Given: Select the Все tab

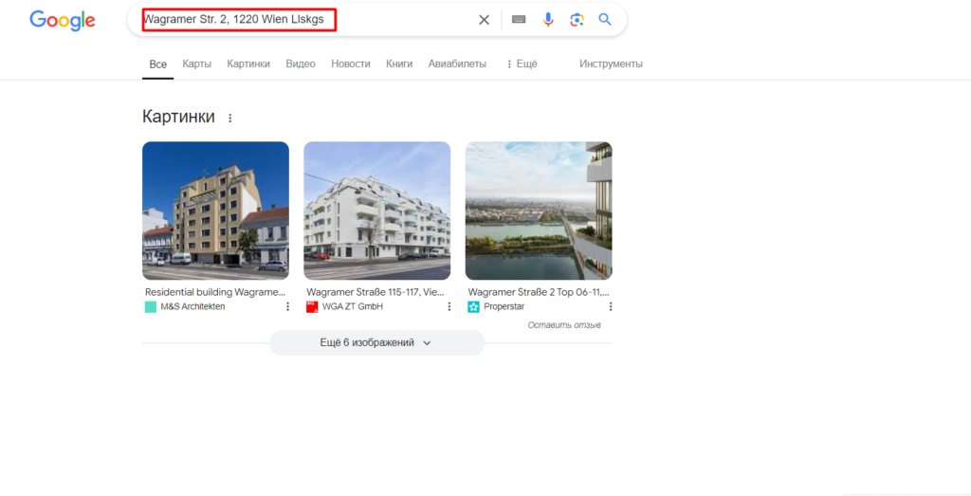Looking at the screenshot, I should (158, 64).
